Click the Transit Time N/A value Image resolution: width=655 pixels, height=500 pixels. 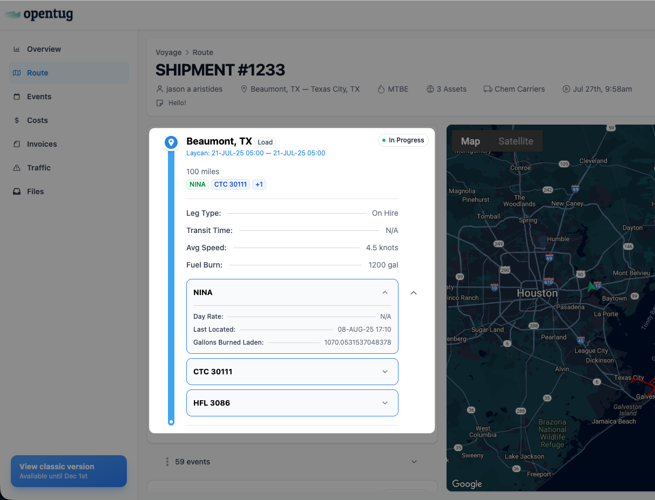coord(392,230)
